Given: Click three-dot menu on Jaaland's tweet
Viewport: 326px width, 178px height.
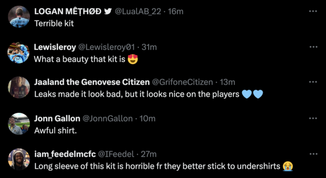Looking at the screenshot, I should (x=313, y=82).
